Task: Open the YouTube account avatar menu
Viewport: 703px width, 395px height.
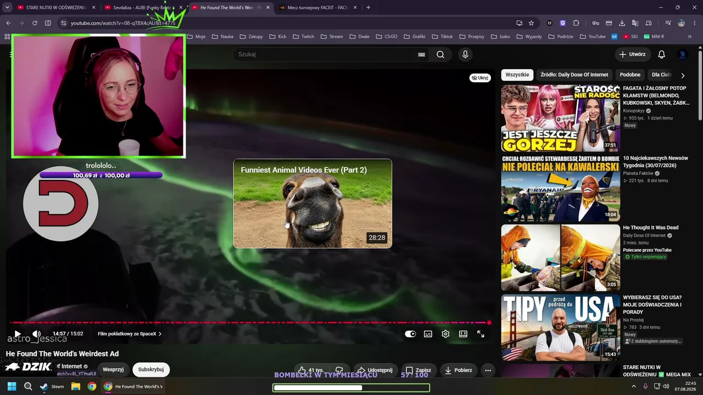Action: pos(683,54)
